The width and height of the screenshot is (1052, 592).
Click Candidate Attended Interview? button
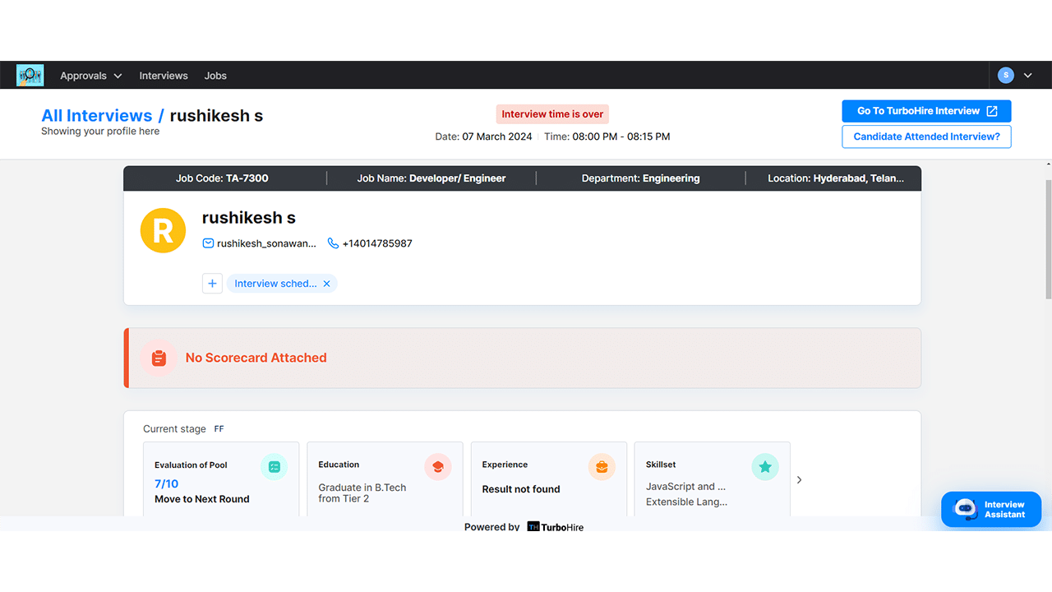926,136
